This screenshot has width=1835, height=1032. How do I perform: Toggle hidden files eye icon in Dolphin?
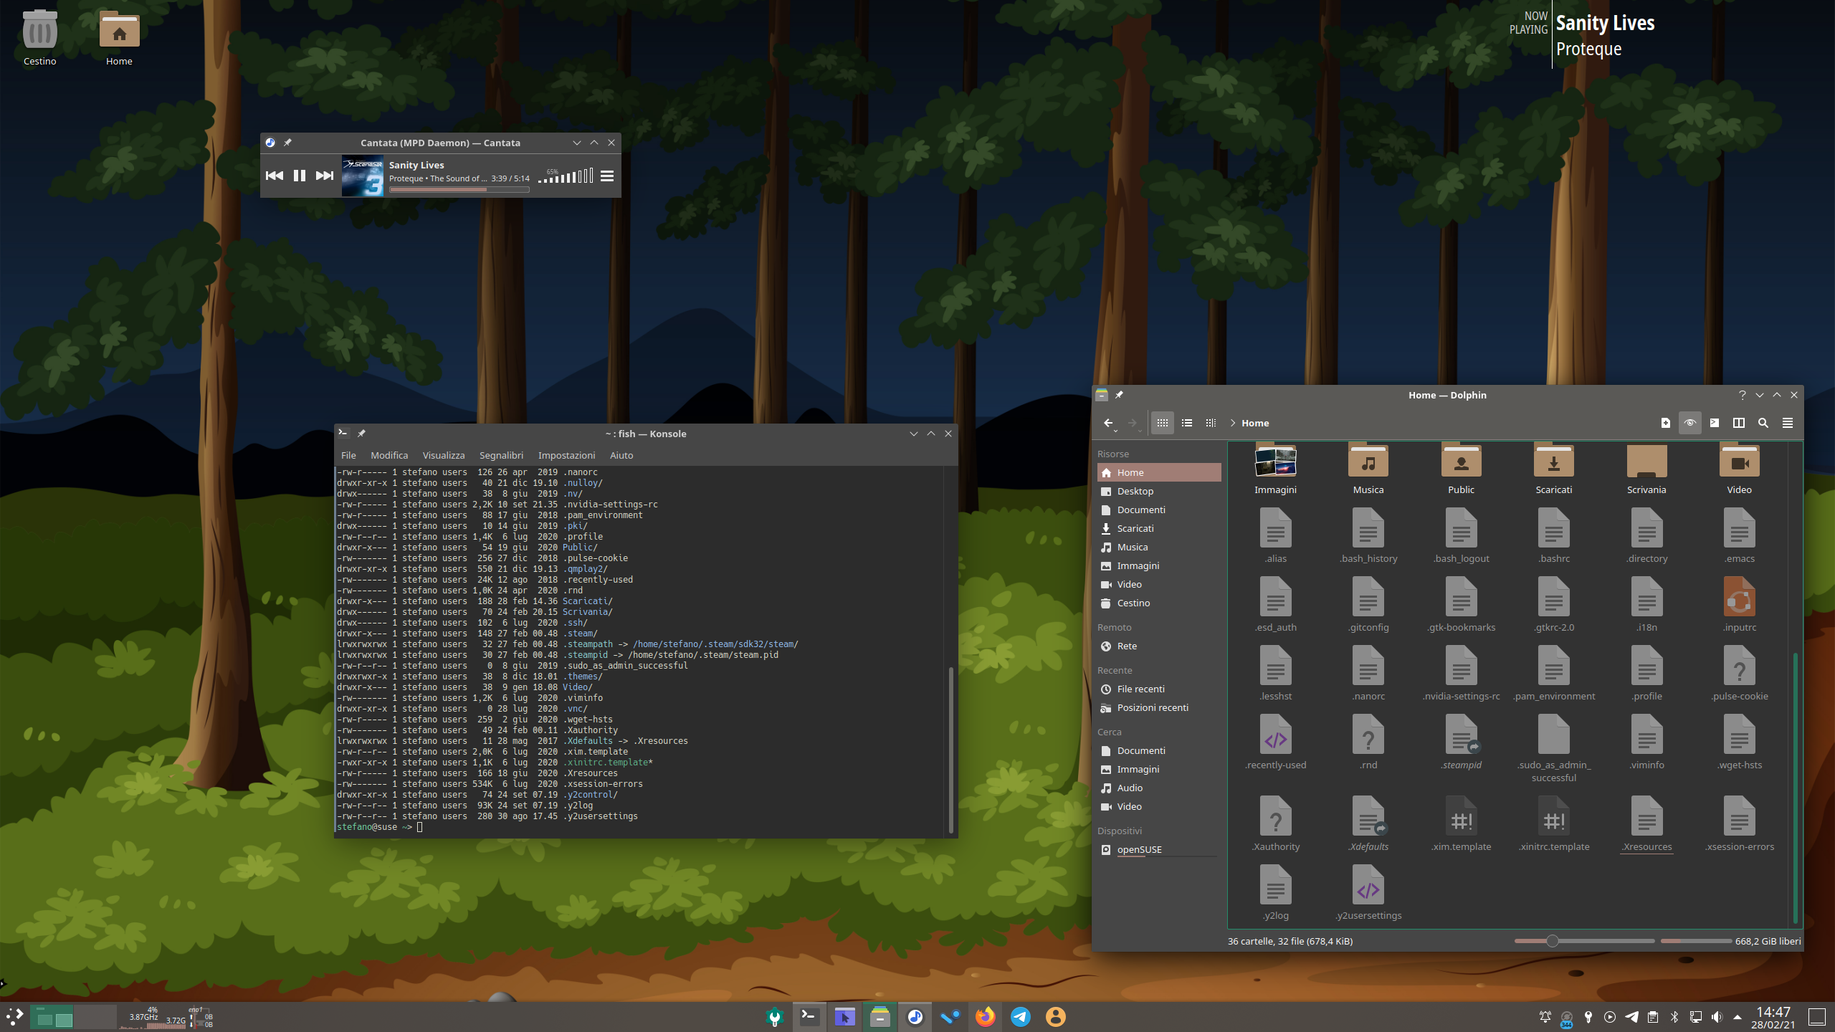tap(1690, 423)
